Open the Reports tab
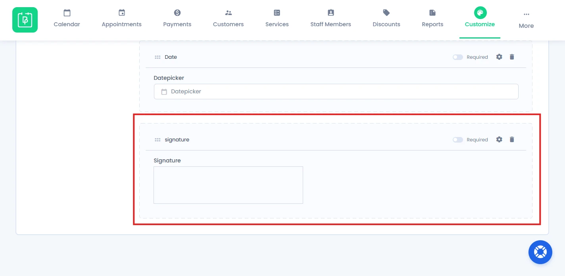 (432, 19)
